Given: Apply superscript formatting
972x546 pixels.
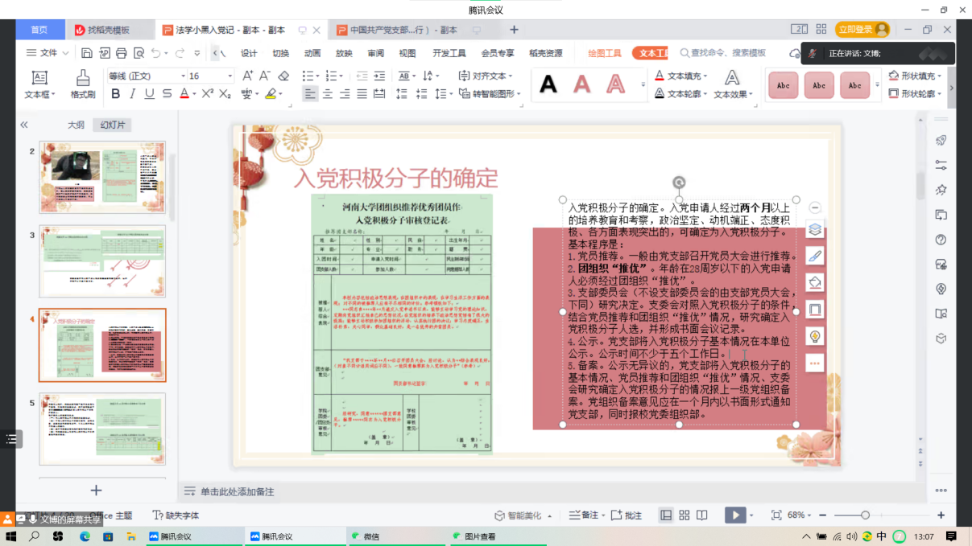Looking at the screenshot, I should (x=207, y=94).
